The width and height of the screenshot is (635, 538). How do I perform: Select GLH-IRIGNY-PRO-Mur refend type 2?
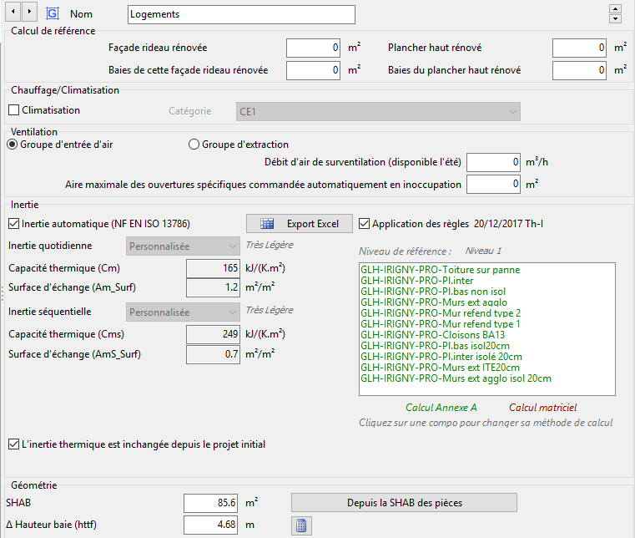click(441, 313)
